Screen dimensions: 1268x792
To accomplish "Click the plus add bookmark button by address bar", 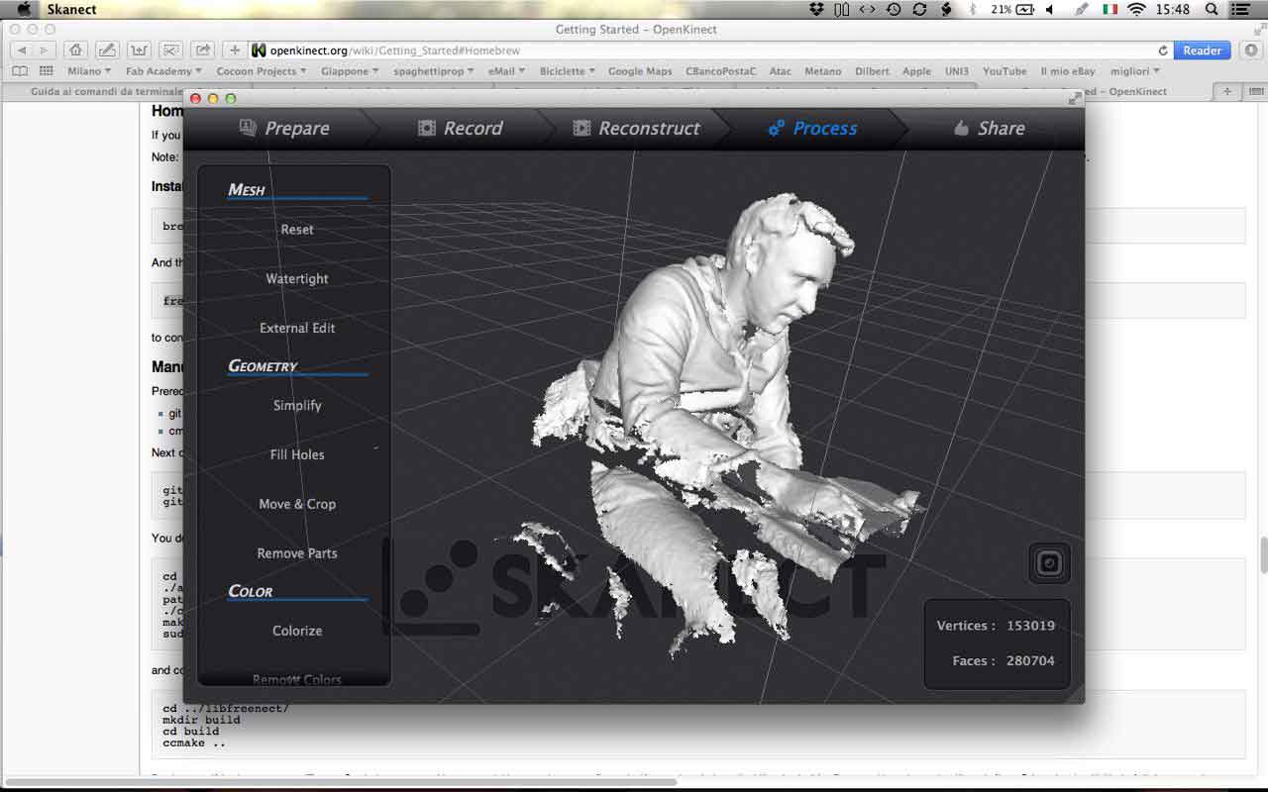I will click(x=234, y=49).
